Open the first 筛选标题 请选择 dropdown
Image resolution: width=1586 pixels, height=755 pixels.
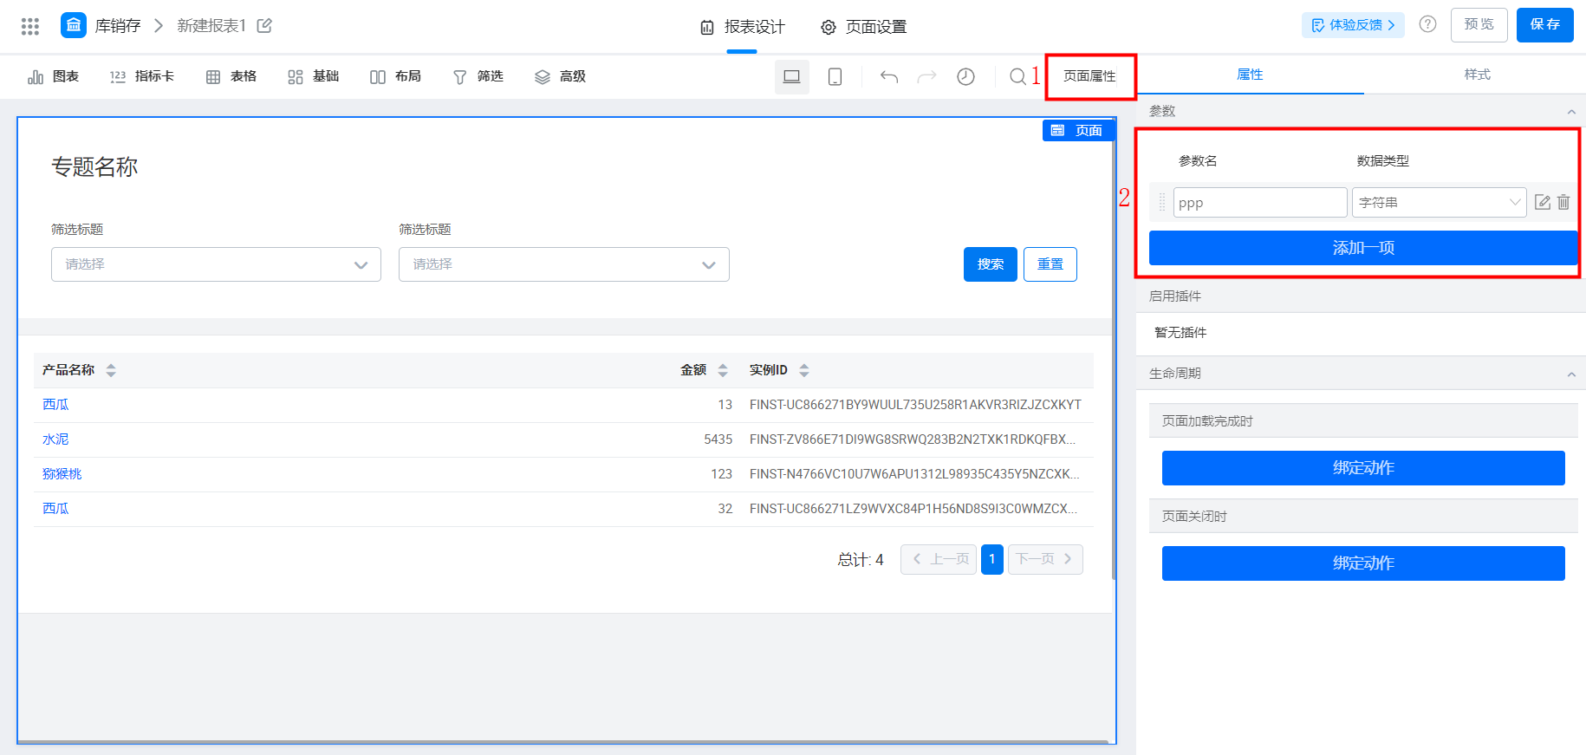[216, 264]
